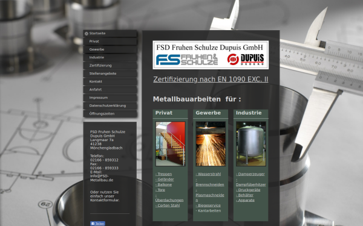Image resolution: width=363 pixels, height=226 pixels.
Task: Follow the Balkone link
Action: coord(164,185)
